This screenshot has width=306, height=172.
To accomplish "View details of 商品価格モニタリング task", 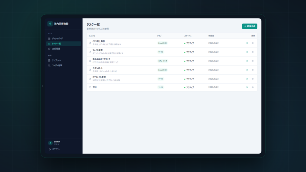I will (253, 61).
